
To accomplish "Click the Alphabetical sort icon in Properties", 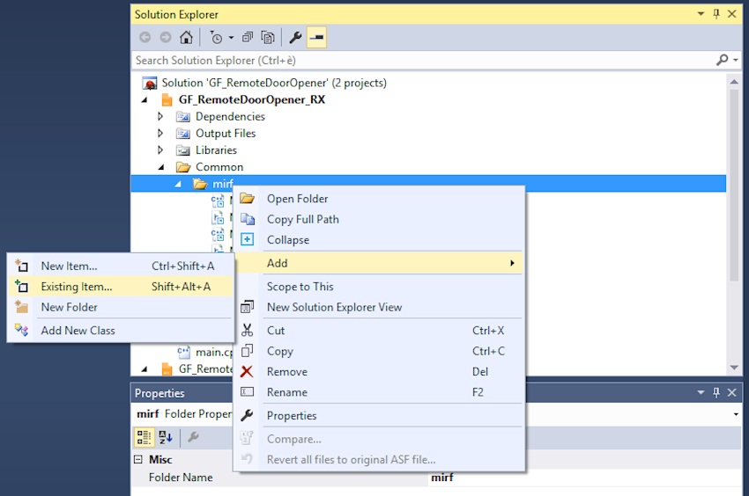I will 166,437.
